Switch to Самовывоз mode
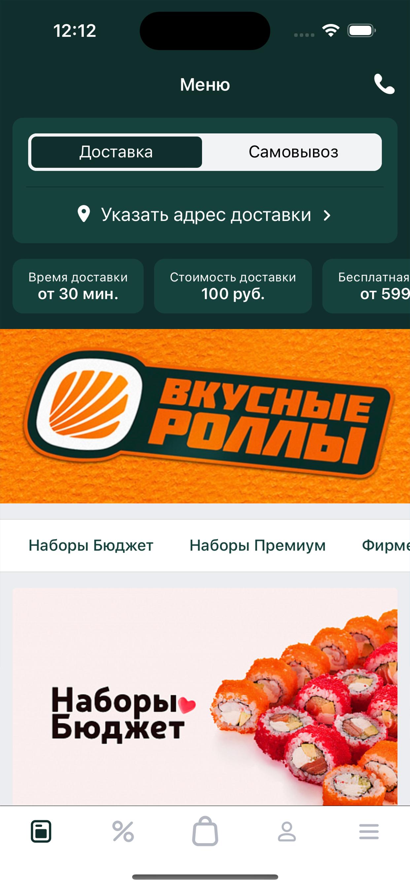410x888 pixels. click(293, 152)
